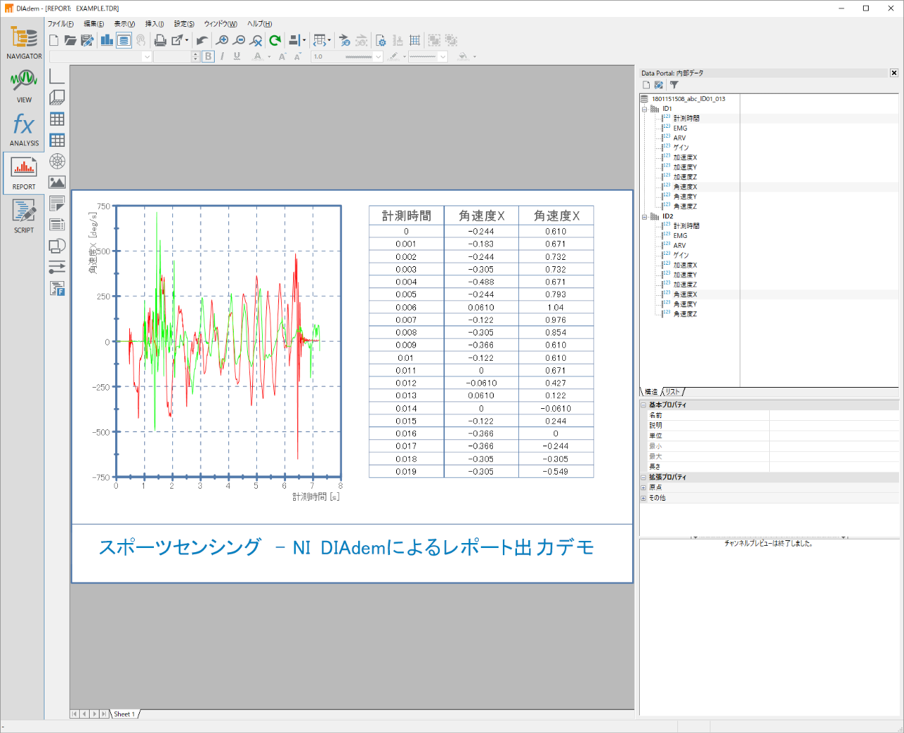Collapse the ID2 channel group

tap(644, 217)
